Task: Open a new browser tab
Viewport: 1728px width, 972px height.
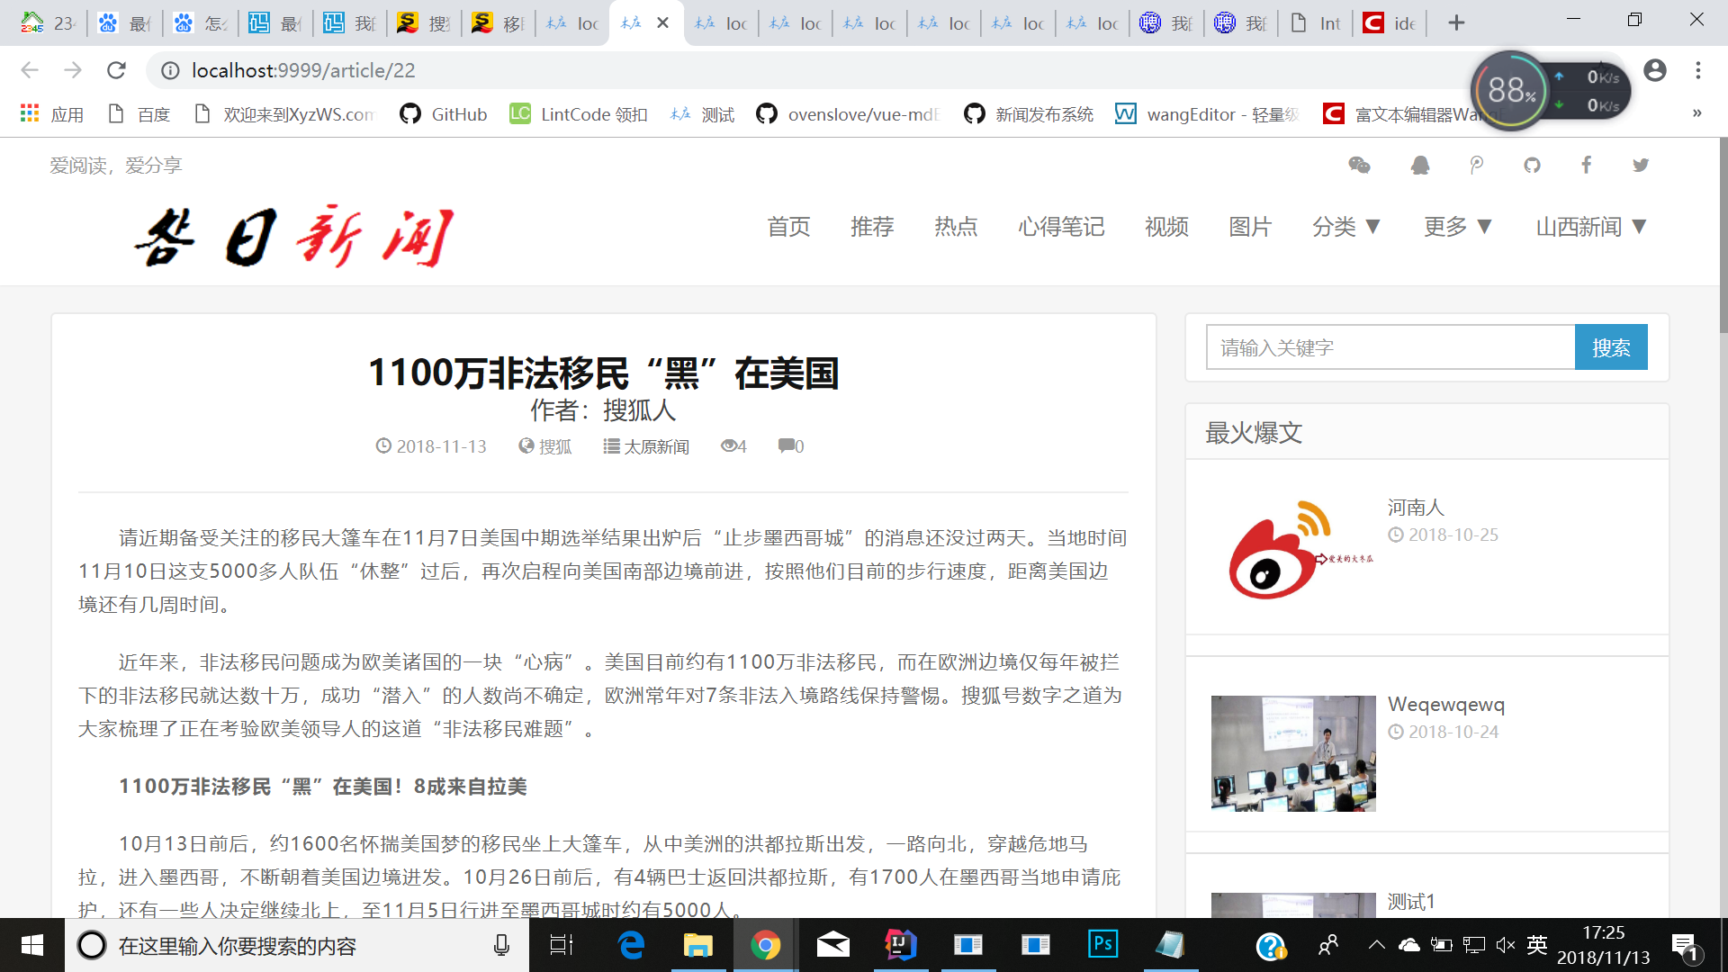Action: tap(1456, 22)
